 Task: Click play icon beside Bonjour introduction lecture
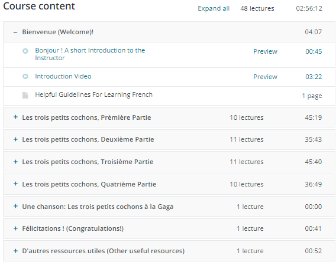pyautogui.click(x=25, y=51)
